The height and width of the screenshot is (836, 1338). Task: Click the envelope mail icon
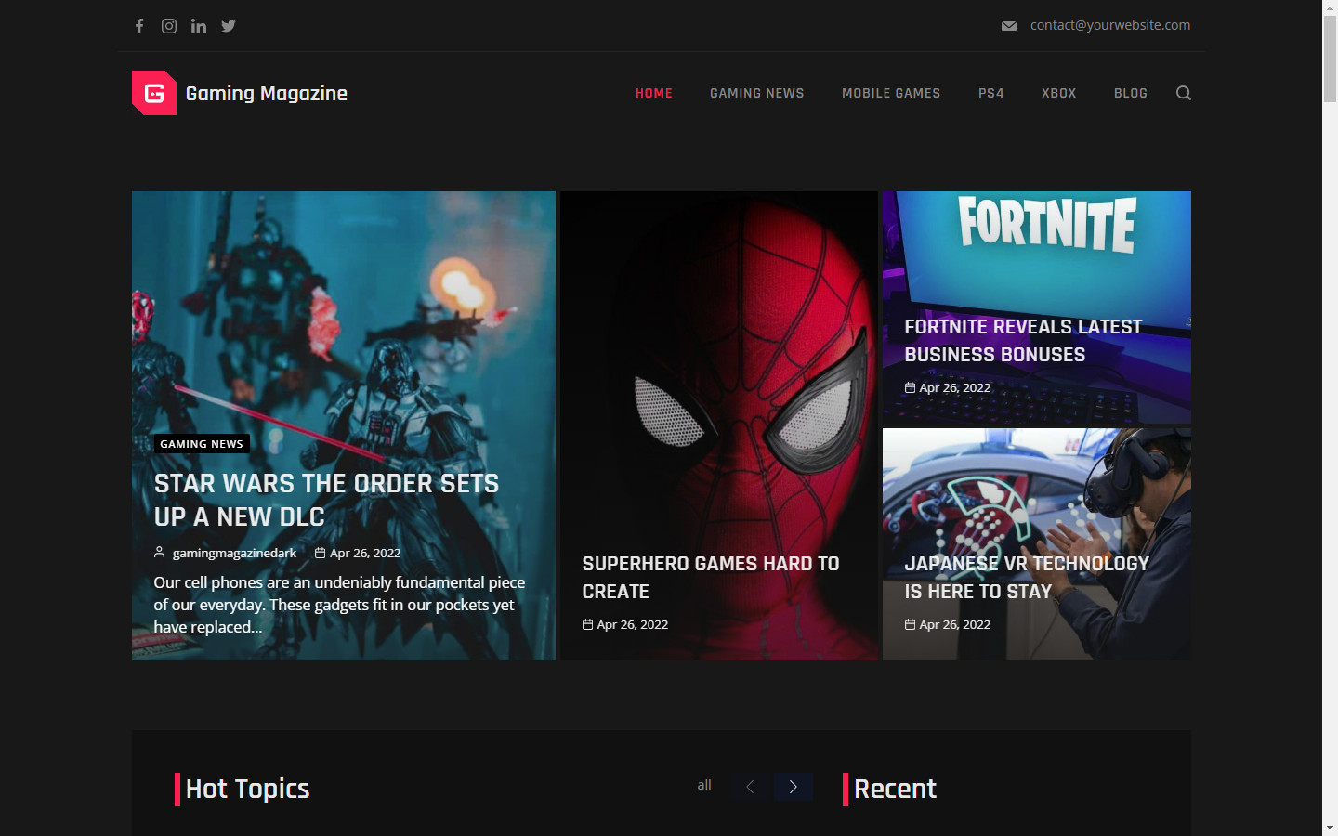click(x=1009, y=26)
